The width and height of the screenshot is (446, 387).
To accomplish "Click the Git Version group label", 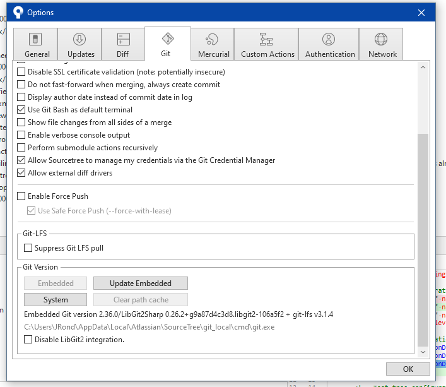I will 40,267.
